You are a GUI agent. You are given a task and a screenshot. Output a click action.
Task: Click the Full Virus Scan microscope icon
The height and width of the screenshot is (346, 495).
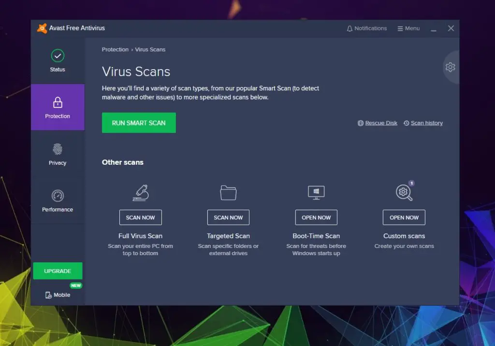141,193
